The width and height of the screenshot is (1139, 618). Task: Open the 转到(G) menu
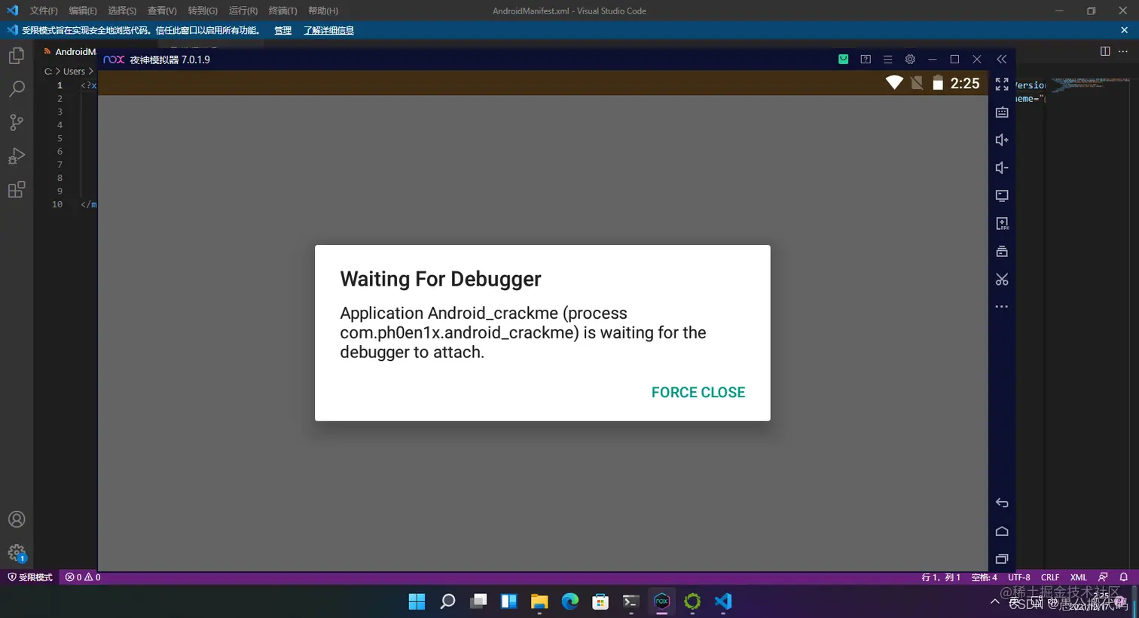[203, 11]
